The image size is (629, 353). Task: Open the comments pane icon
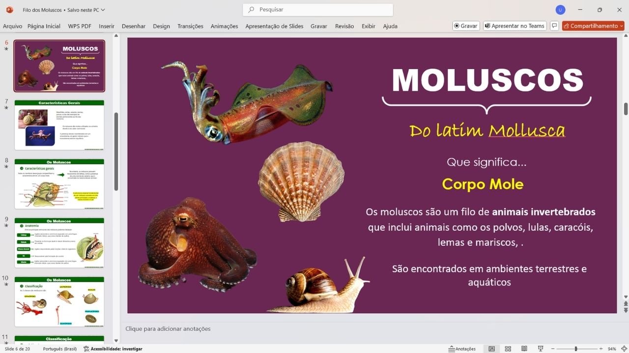coord(554,26)
